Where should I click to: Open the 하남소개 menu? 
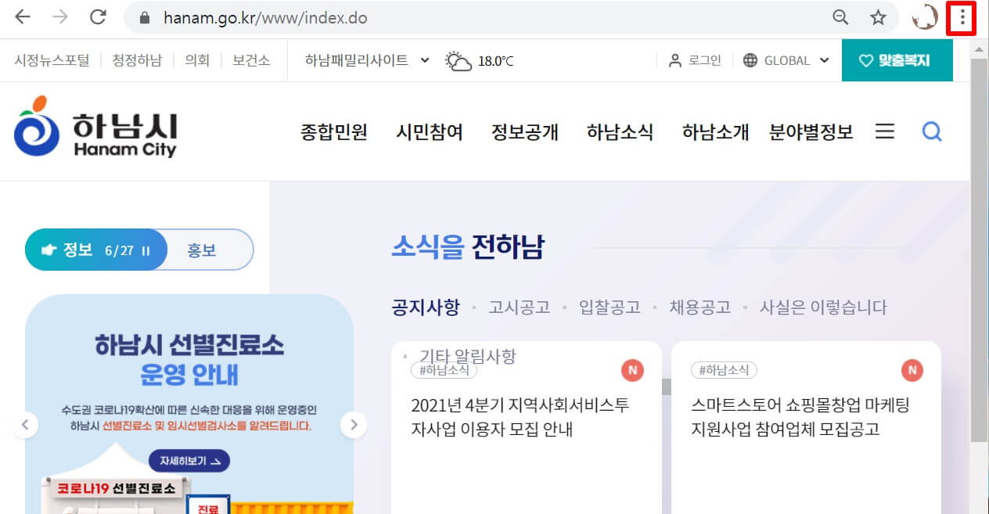coord(715,132)
